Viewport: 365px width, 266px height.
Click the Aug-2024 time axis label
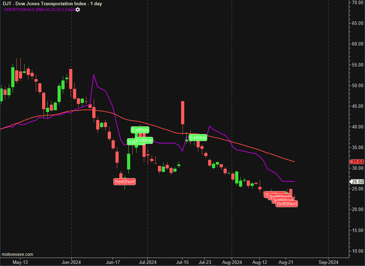click(x=232, y=262)
